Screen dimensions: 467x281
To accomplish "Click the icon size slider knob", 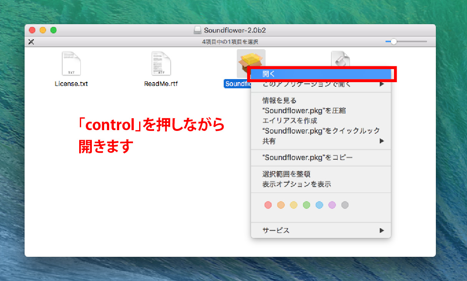I will (394, 41).
